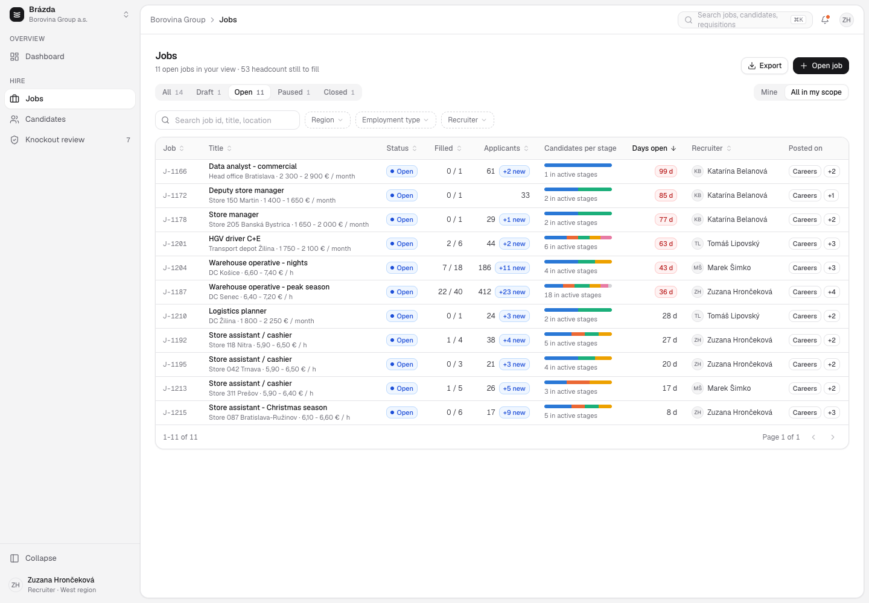Focus the Search job id, title, location field

[x=228, y=120]
